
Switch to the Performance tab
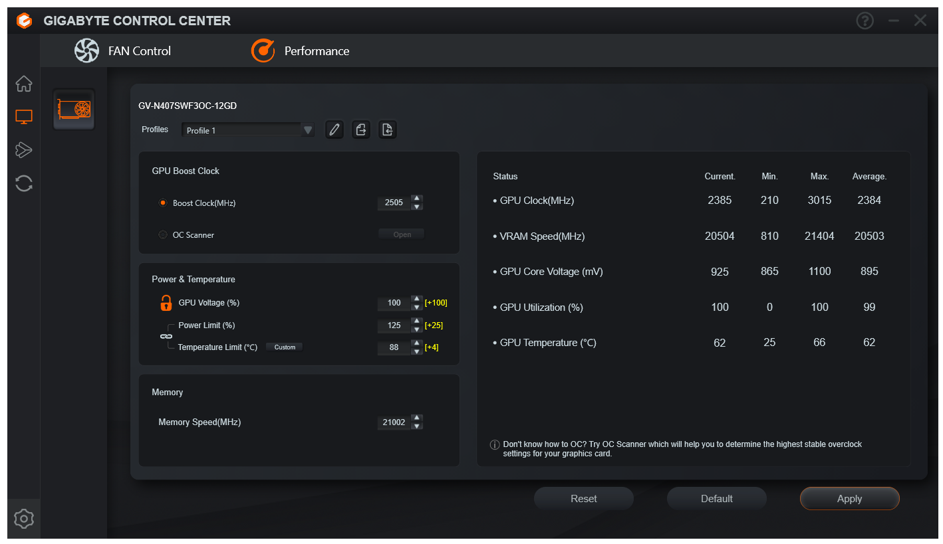pyautogui.click(x=300, y=51)
